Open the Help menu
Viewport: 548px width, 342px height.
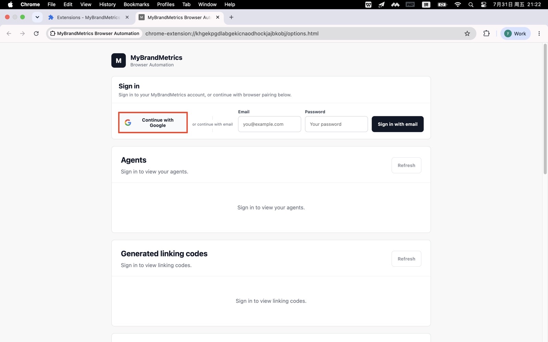pyautogui.click(x=230, y=4)
